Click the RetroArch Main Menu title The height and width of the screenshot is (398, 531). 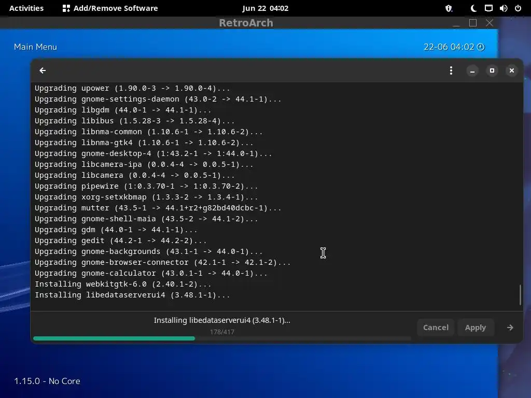[x=35, y=47]
